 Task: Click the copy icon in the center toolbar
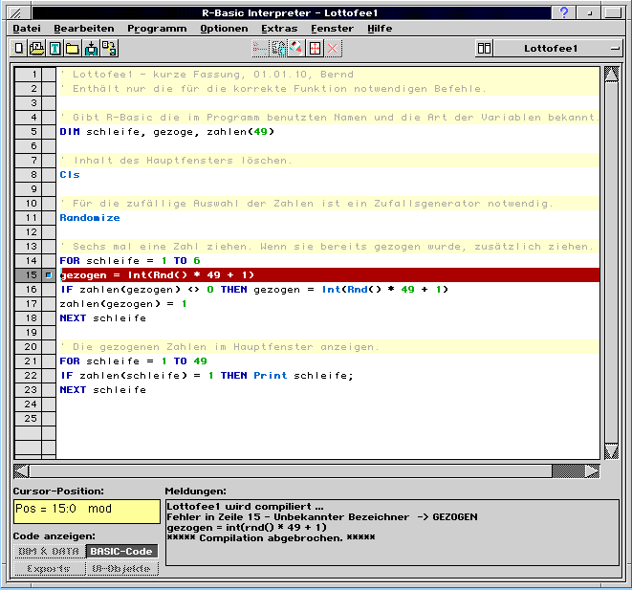pos(278,49)
